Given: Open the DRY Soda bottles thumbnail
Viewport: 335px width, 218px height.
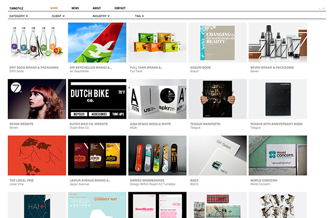Looking at the screenshot, I should click(x=37, y=42).
